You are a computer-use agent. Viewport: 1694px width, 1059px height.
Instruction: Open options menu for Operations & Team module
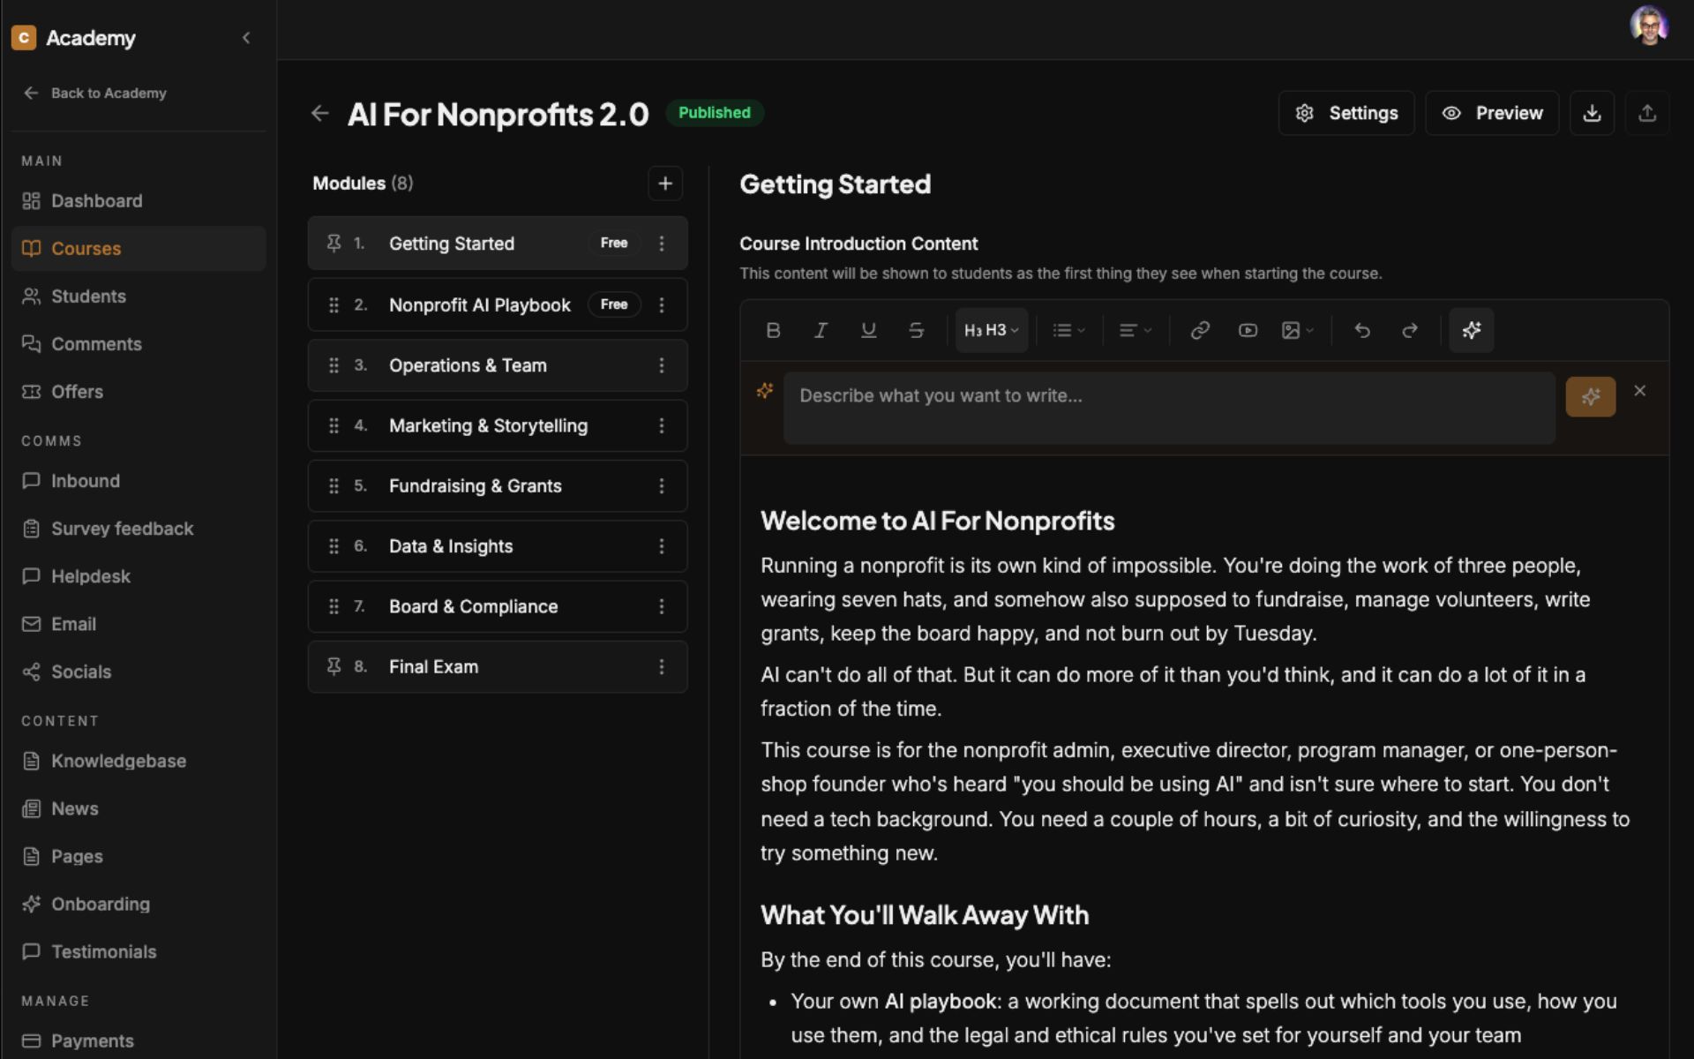(662, 365)
